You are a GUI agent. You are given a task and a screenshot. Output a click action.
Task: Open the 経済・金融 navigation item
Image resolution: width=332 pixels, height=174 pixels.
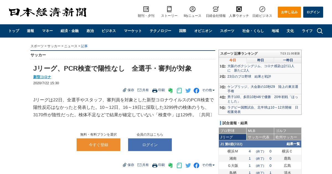pyautogui.click(x=69, y=31)
